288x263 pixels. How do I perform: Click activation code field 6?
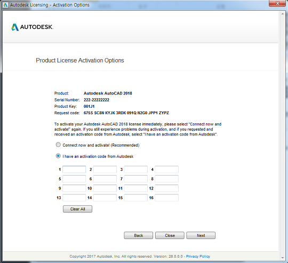point(105,179)
